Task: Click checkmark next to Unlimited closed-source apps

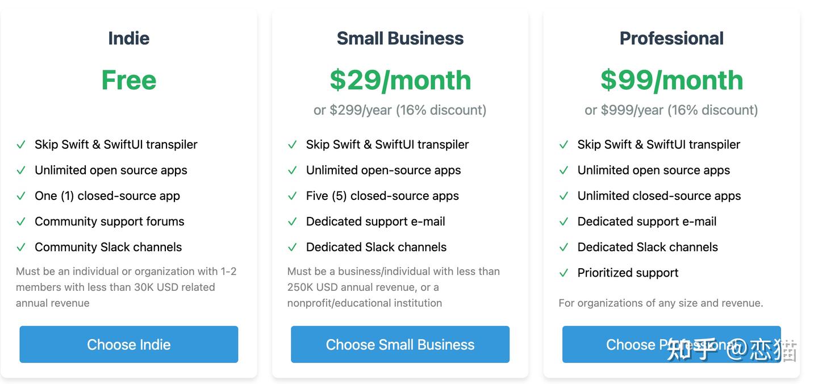Action: (564, 196)
